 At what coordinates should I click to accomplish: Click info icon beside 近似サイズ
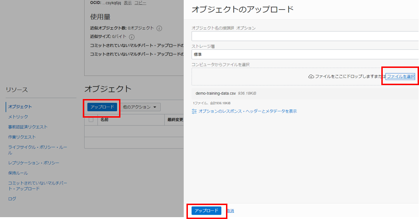point(132,37)
